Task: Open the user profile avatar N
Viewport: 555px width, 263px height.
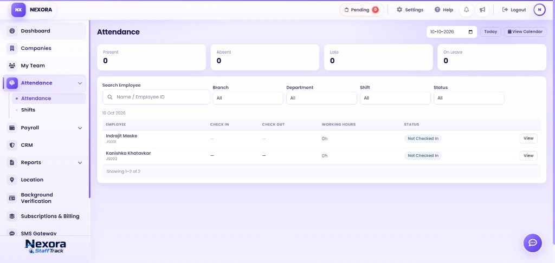Action: click(539, 10)
